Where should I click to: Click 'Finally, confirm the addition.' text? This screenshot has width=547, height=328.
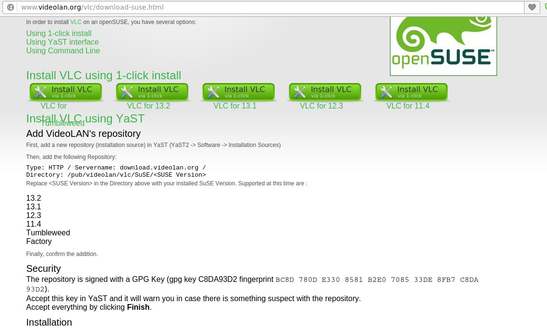pyautogui.click(x=62, y=254)
